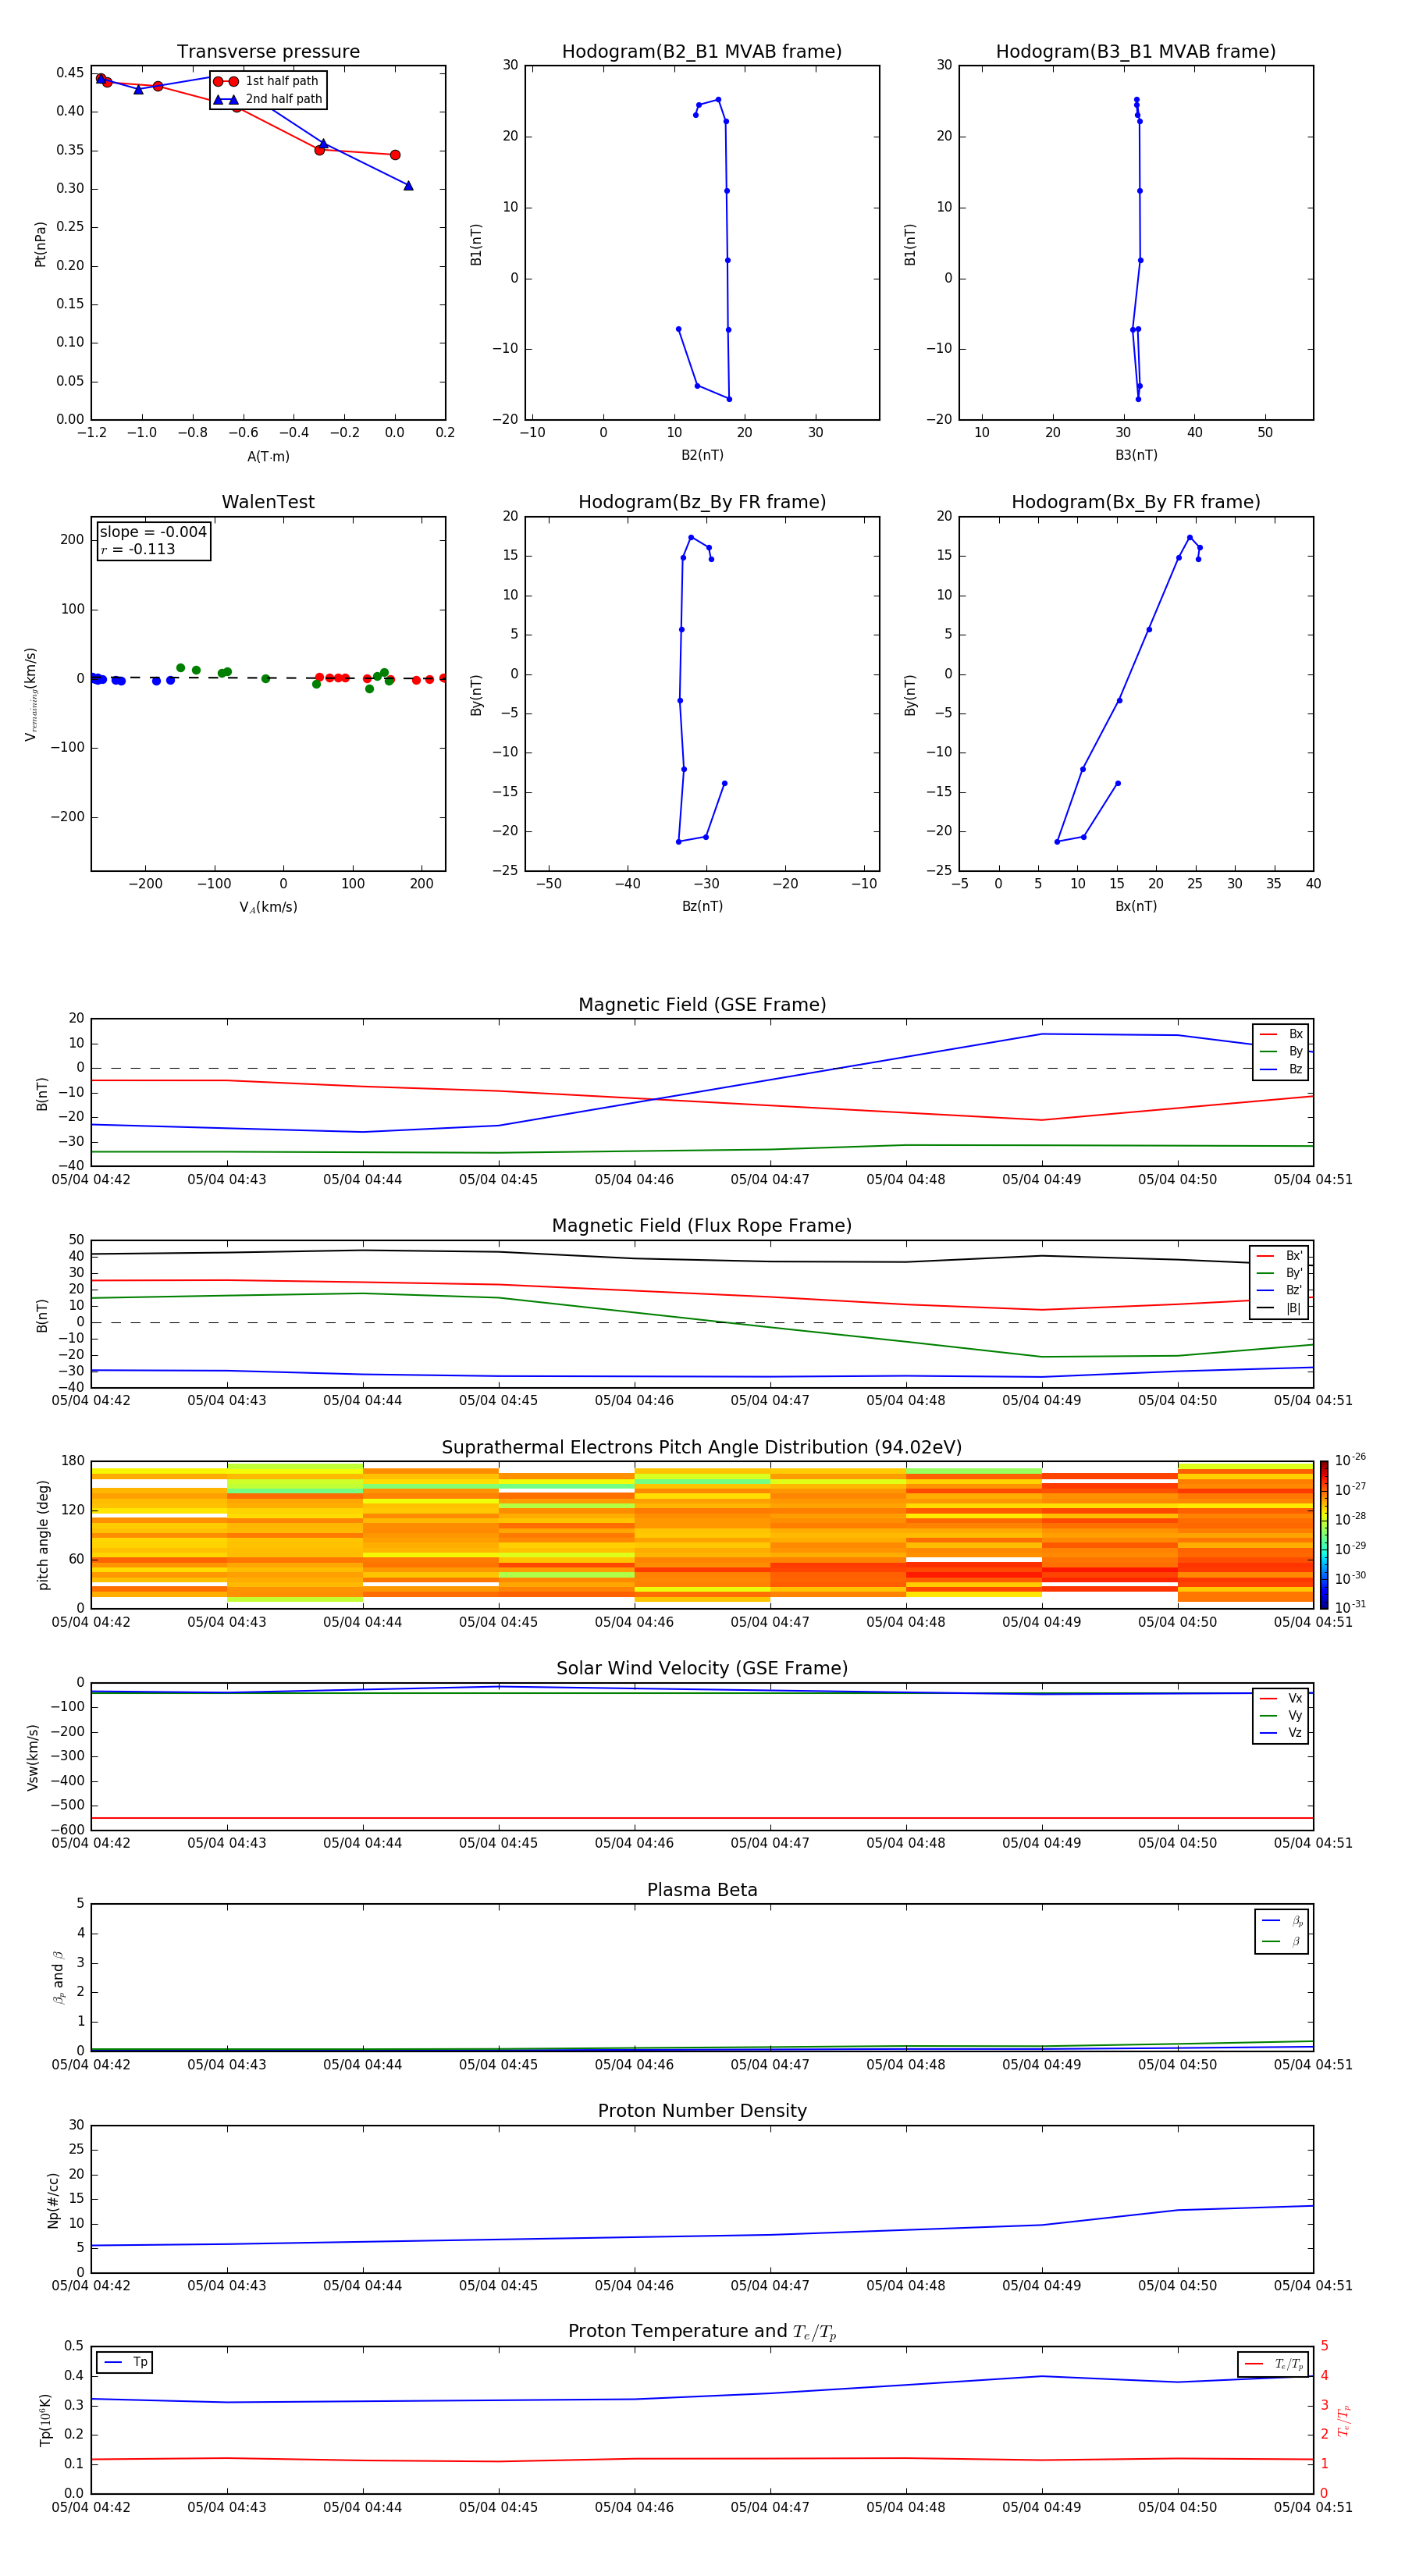Click the black |B| line in Flux Rope panel
The height and width of the screenshot is (2576, 1405).
point(702,1260)
